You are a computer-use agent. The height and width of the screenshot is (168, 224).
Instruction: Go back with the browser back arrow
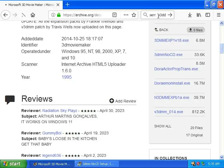(6, 15)
